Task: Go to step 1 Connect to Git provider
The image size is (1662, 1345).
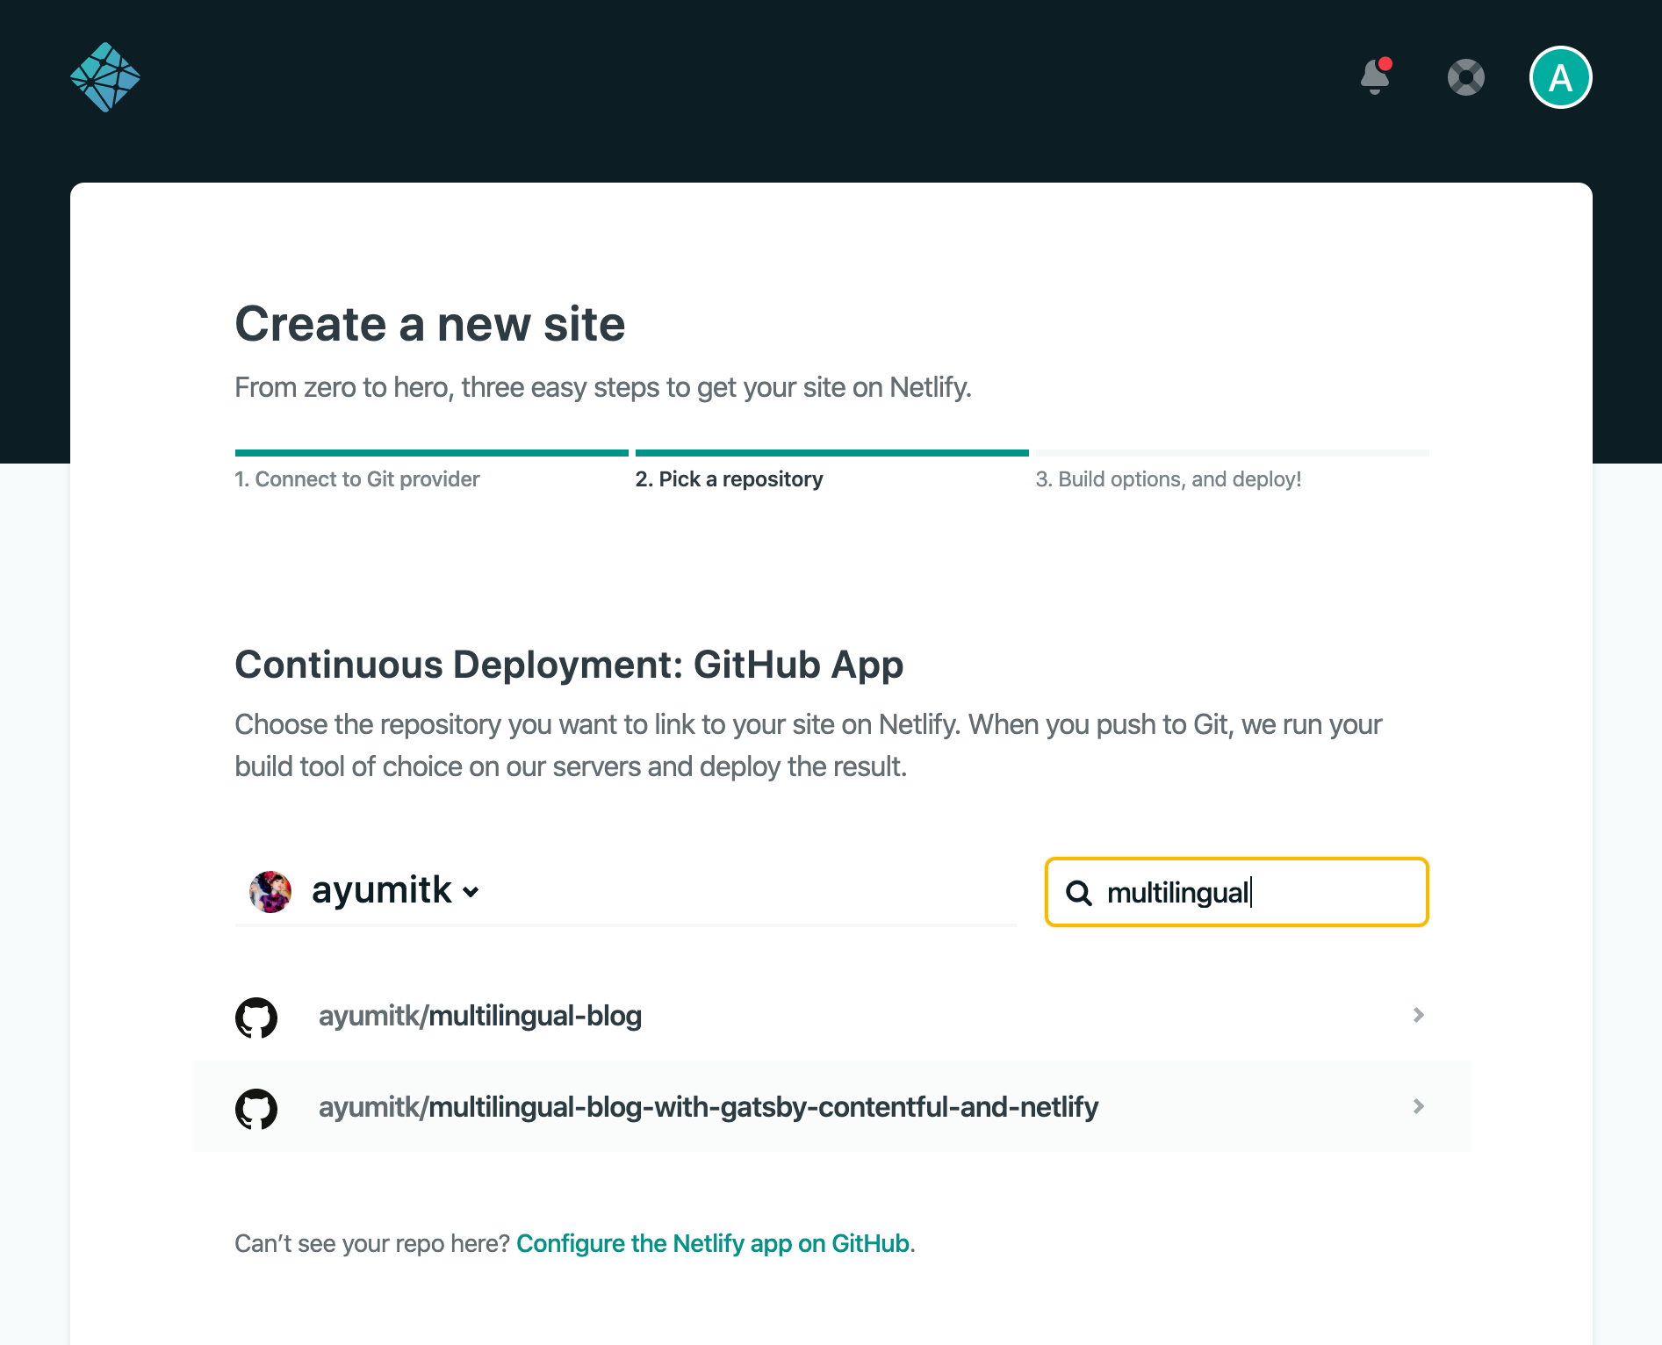Action: point(357,479)
